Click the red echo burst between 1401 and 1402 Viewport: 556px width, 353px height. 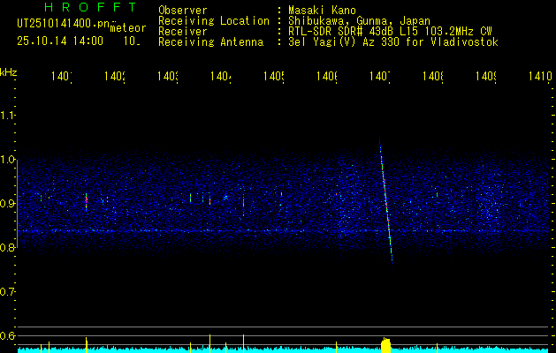pyautogui.click(x=86, y=202)
